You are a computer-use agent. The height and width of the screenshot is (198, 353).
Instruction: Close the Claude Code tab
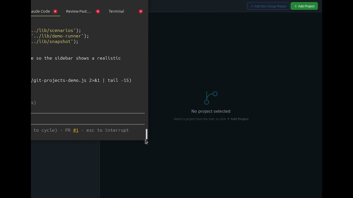pos(55,11)
